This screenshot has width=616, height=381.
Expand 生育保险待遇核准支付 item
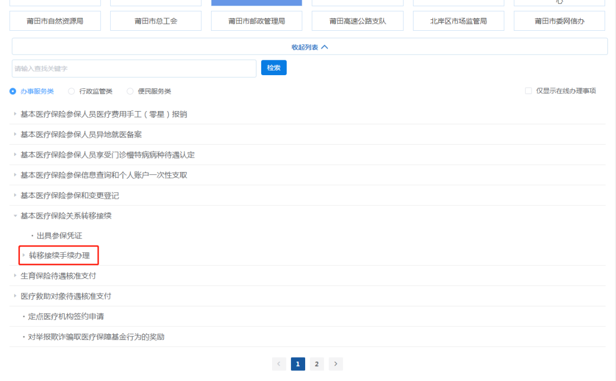[58, 276]
